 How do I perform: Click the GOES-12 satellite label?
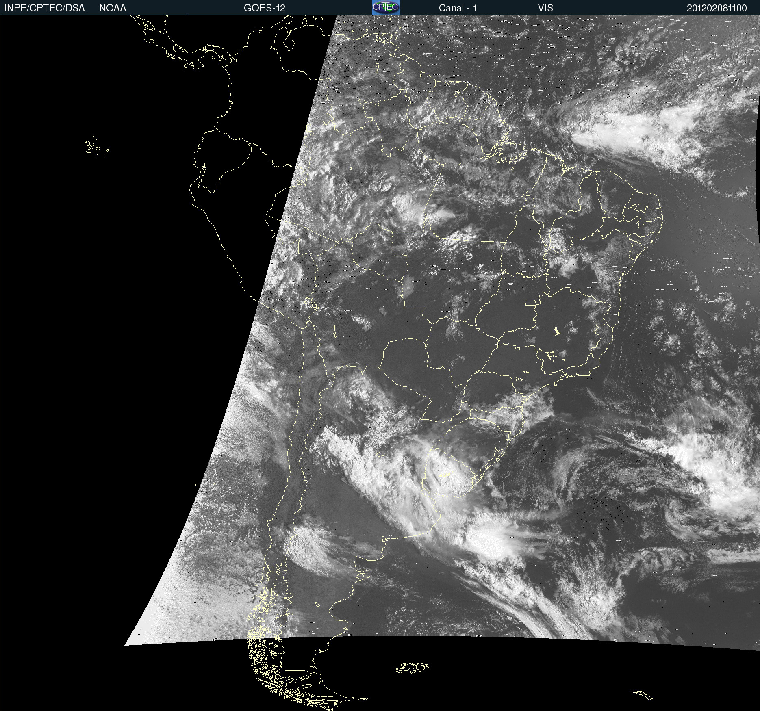[265, 8]
